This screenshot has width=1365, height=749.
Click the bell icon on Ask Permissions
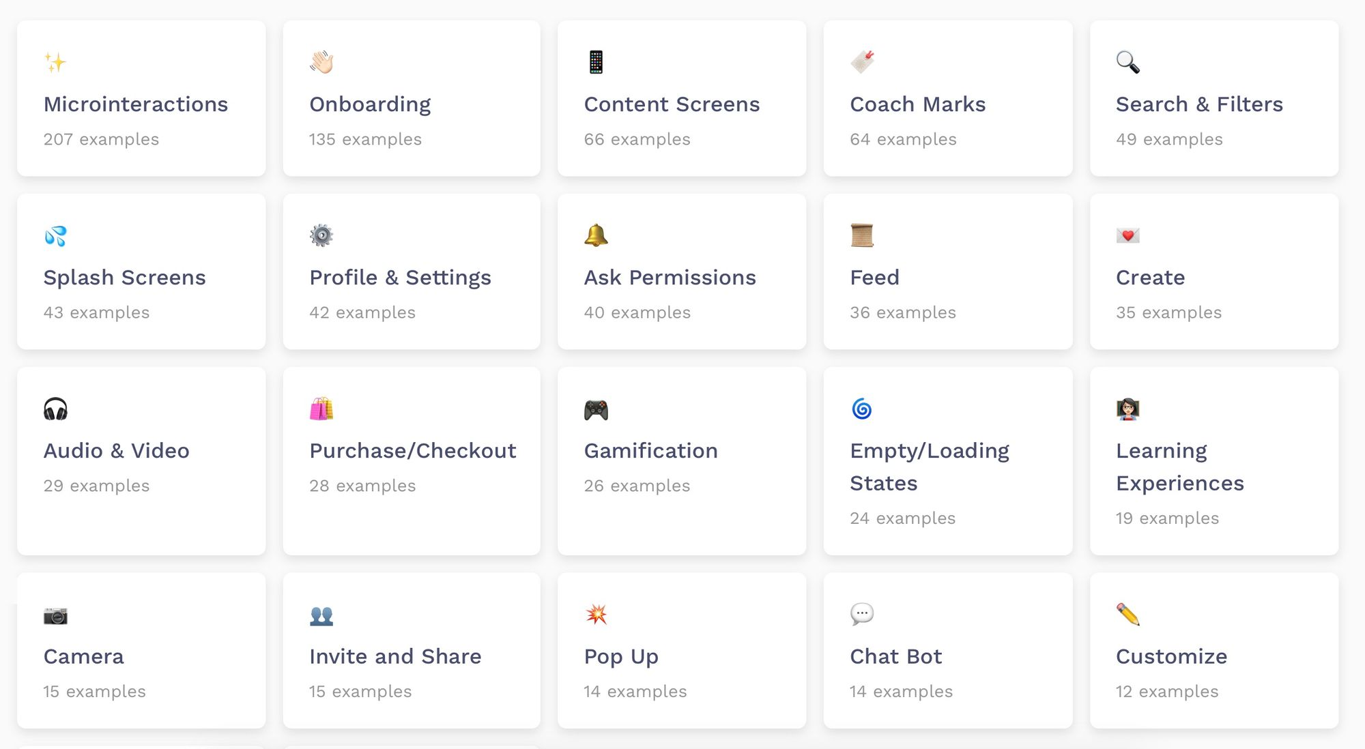point(596,235)
